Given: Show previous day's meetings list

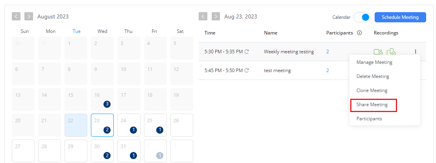Looking at the screenshot, I should (x=203, y=16).
